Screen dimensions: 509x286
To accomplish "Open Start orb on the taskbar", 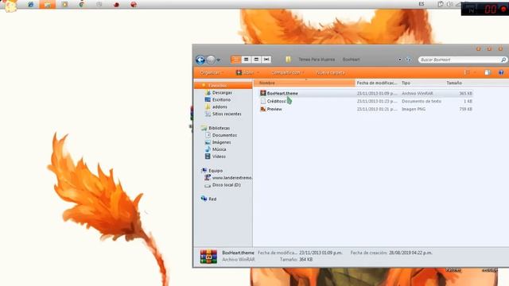I will 10,6.
